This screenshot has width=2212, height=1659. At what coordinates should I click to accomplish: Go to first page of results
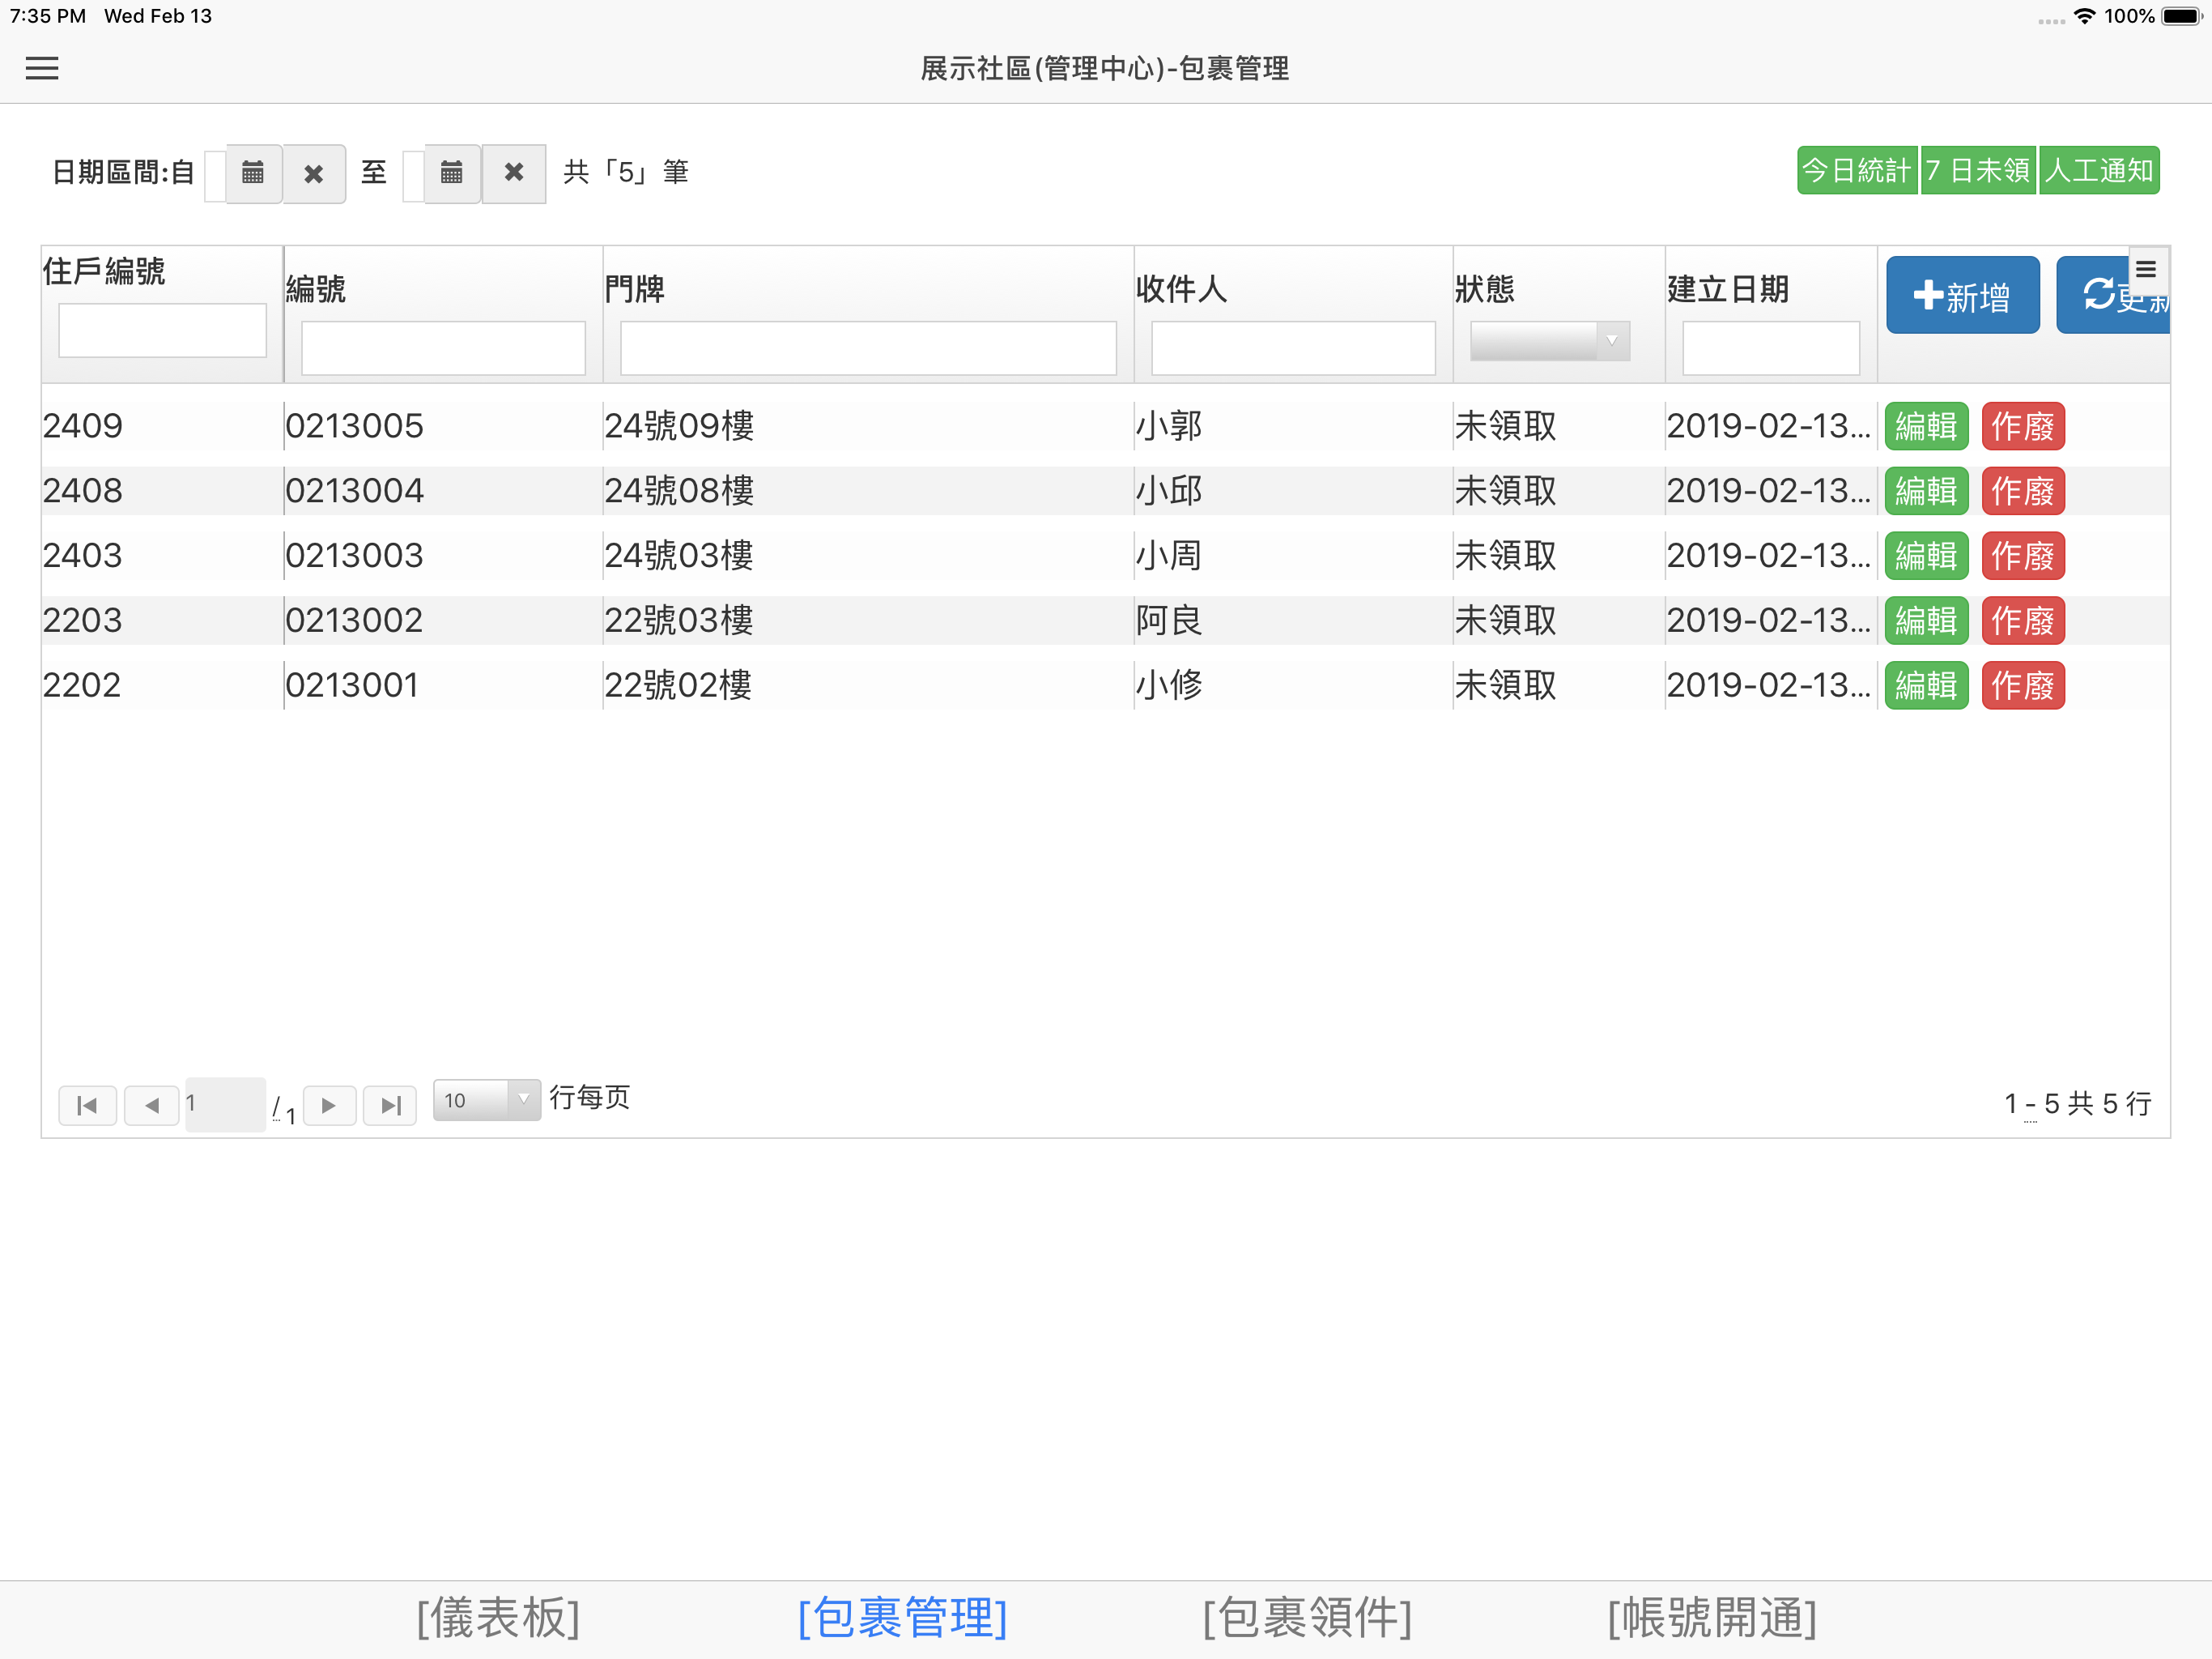[x=88, y=1105]
